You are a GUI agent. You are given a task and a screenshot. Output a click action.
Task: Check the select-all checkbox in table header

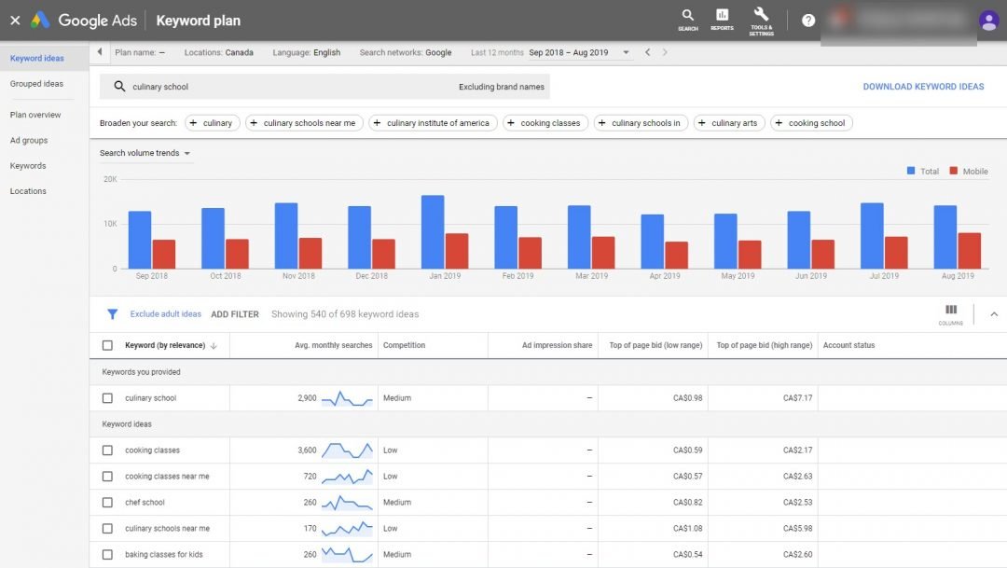coord(107,344)
